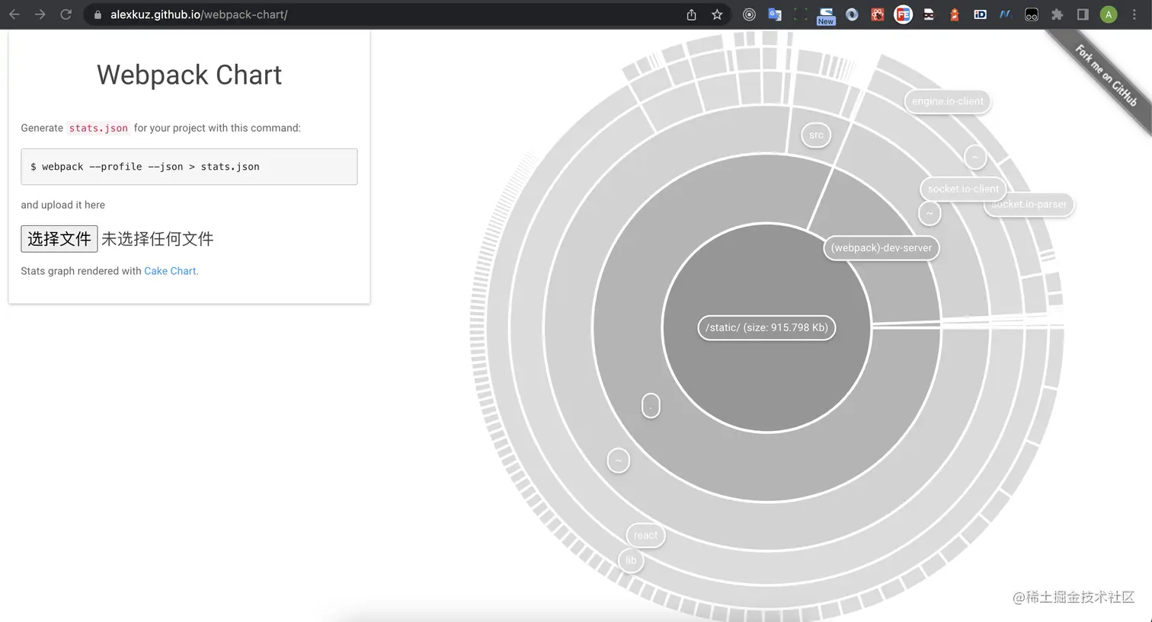Toggle the browser side panel
1152x622 pixels.
tap(1083, 14)
